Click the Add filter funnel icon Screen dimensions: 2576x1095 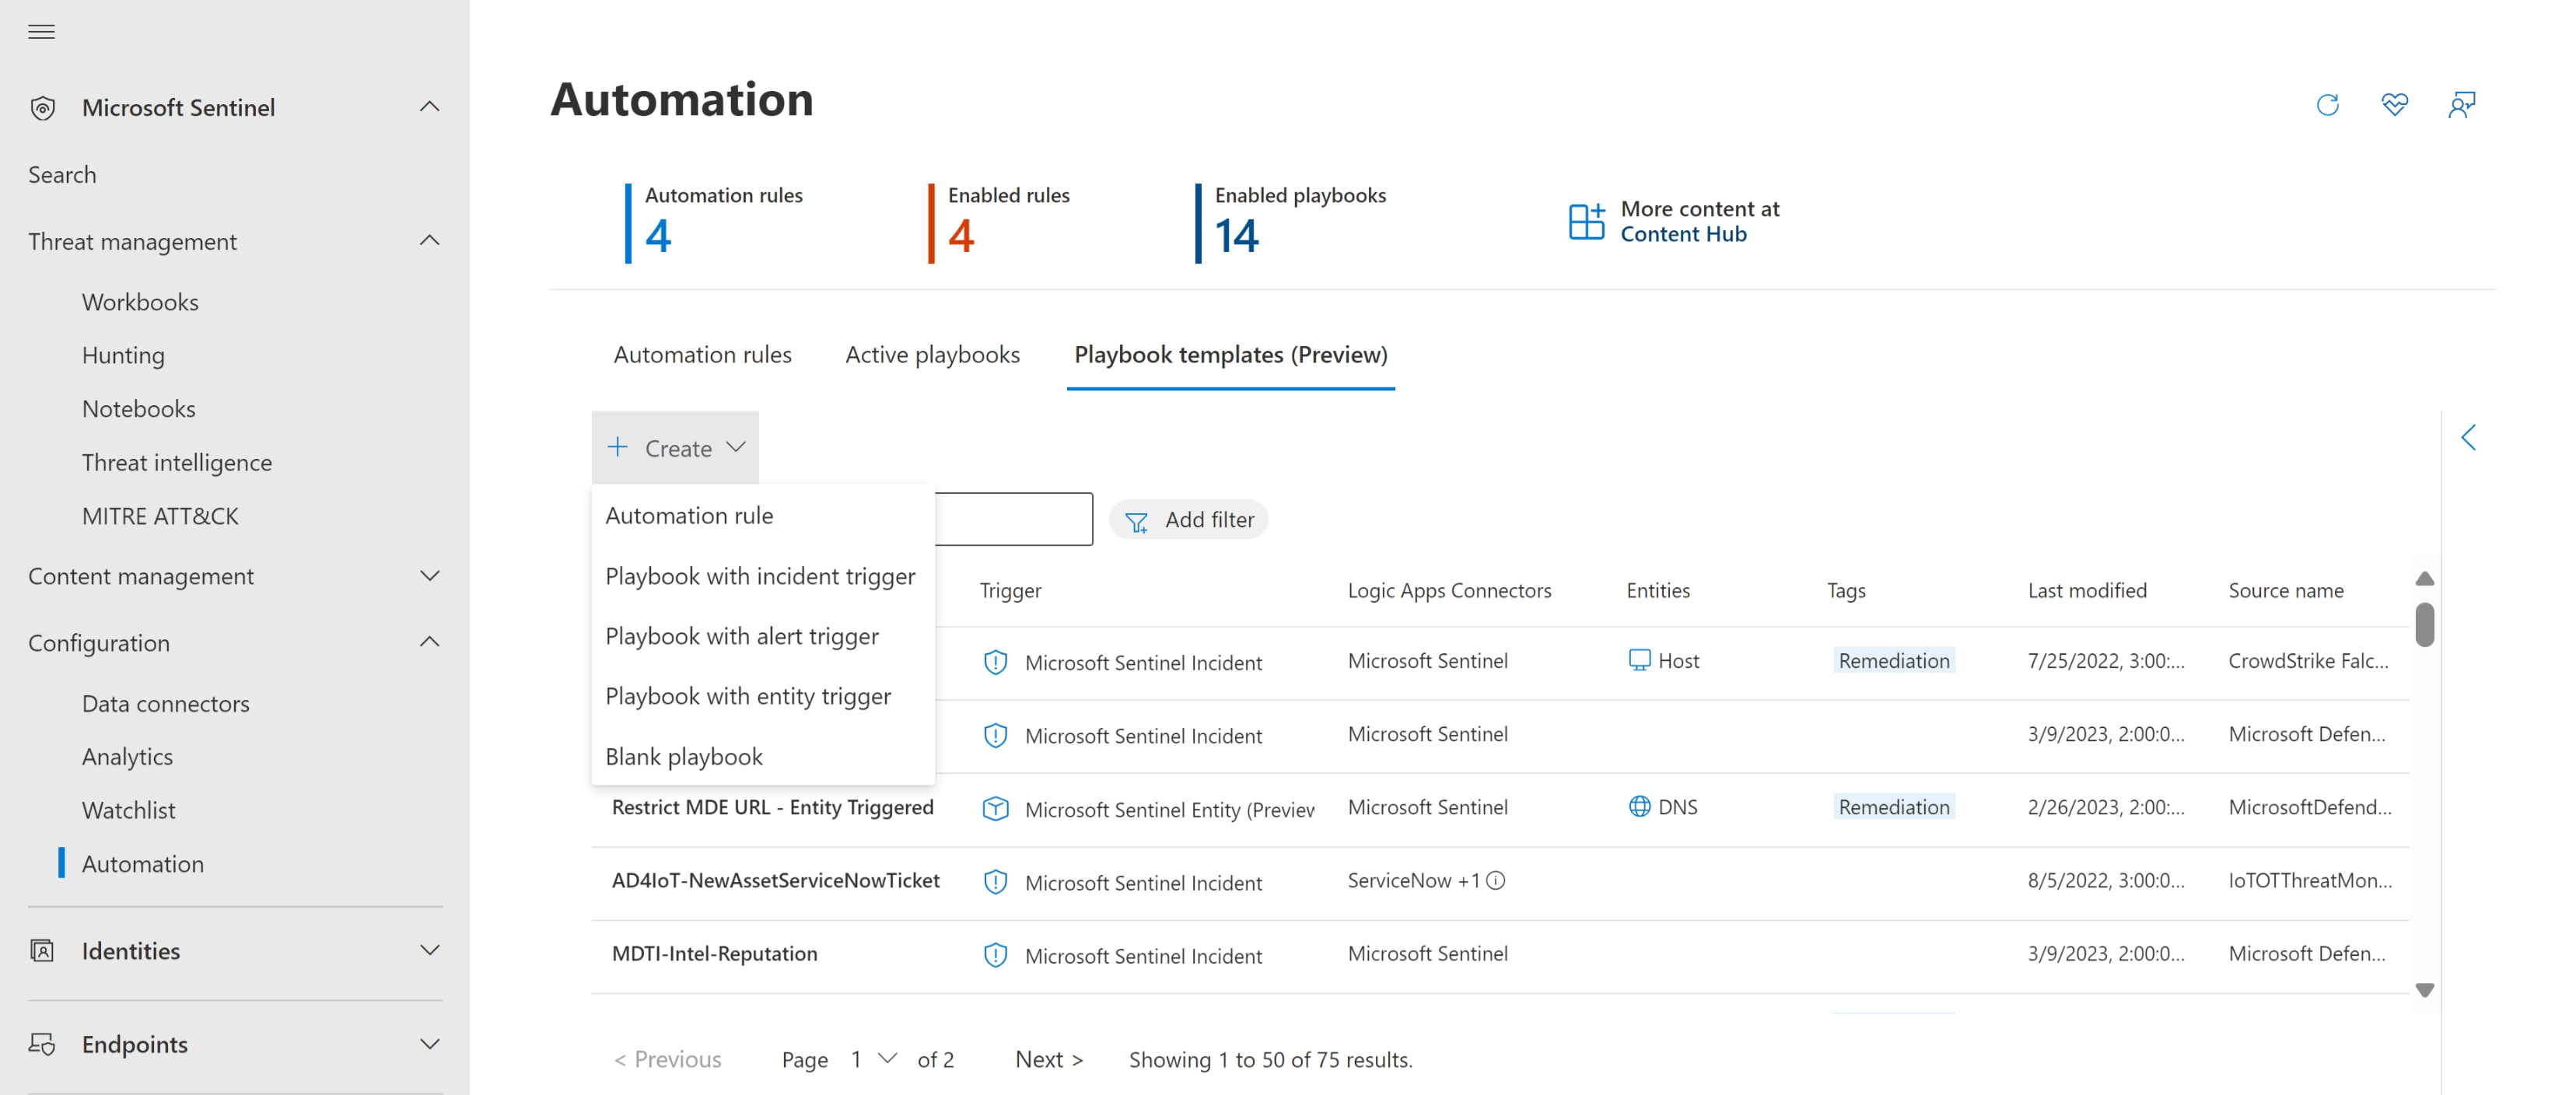coord(1136,521)
